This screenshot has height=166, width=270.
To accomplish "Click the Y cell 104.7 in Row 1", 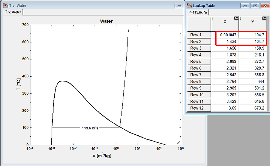I will [253, 35].
